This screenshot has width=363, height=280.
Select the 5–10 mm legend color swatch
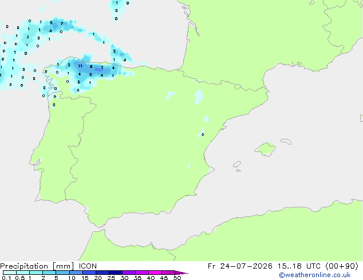(62, 273)
